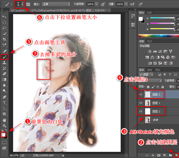Pick the Hand tool
Screen dimensions: 179x158
pos(5,120)
